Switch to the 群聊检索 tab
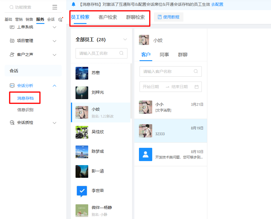This screenshot has height=219, width=271. (135, 17)
